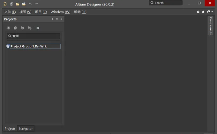Image resolution: width=217 pixels, height=134 pixels.
Task: Open the user account dropdown
Action: coord(210,12)
